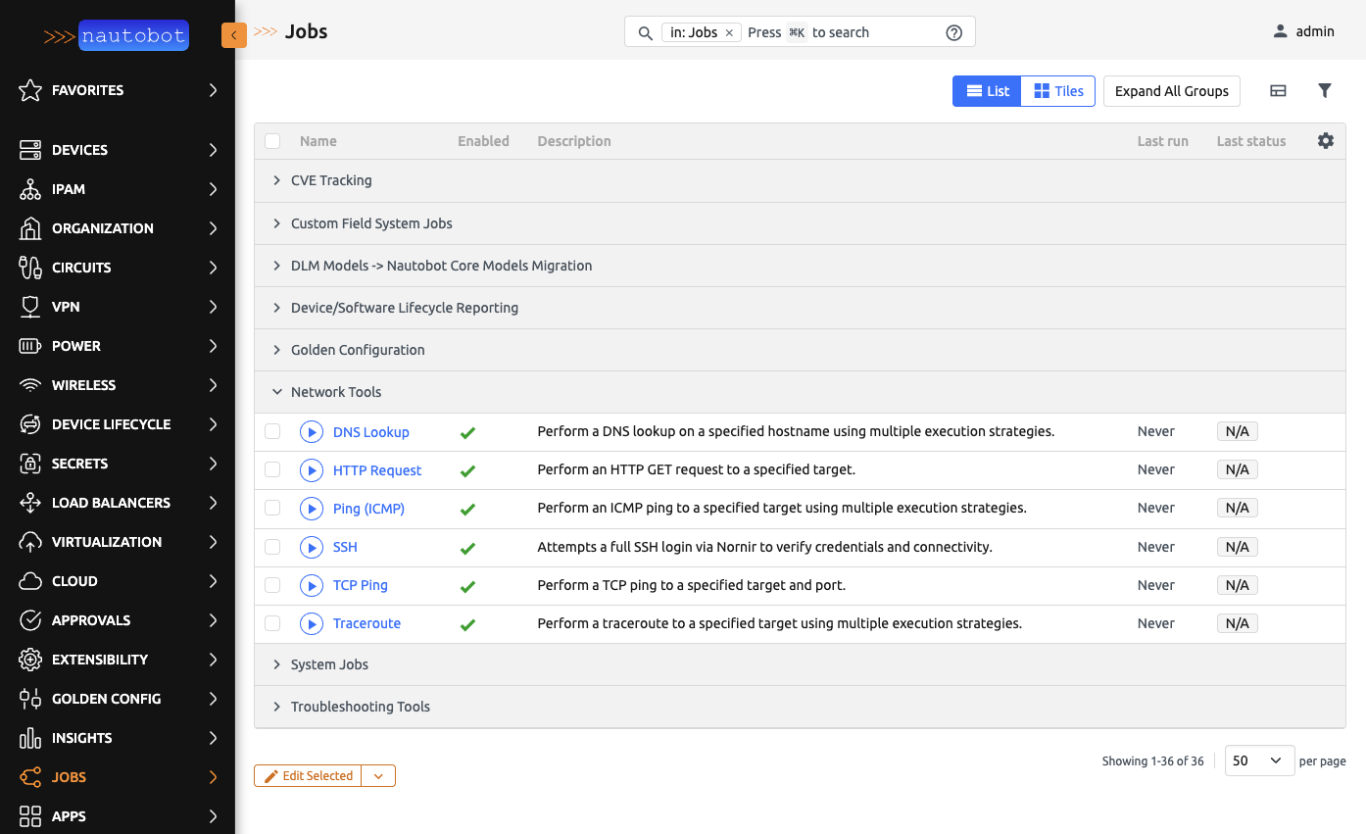The image size is (1366, 834).
Task: Open the filter funnel icon above the table
Action: [x=1325, y=90]
